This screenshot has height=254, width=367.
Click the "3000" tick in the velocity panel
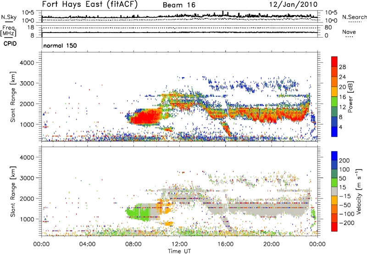tap(27, 178)
